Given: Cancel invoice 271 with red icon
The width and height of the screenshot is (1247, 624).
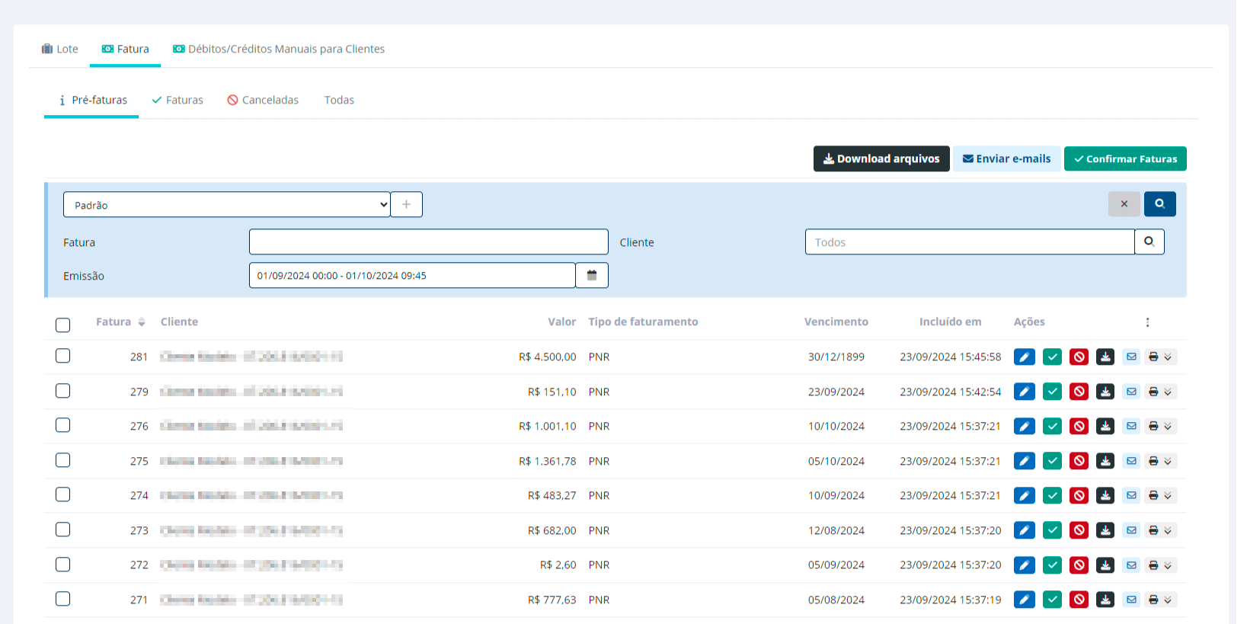Looking at the screenshot, I should pyautogui.click(x=1079, y=600).
